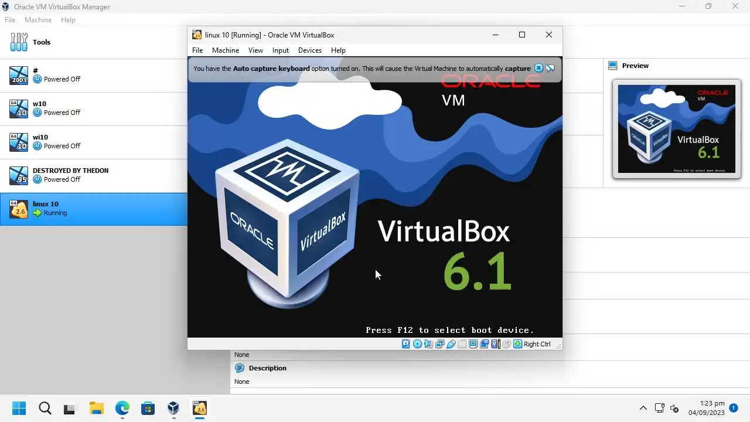The image size is (750, 422).
Task: Click the Windows 95 icon of DESTROYED BY THEDON
Action: click(19, 175)
